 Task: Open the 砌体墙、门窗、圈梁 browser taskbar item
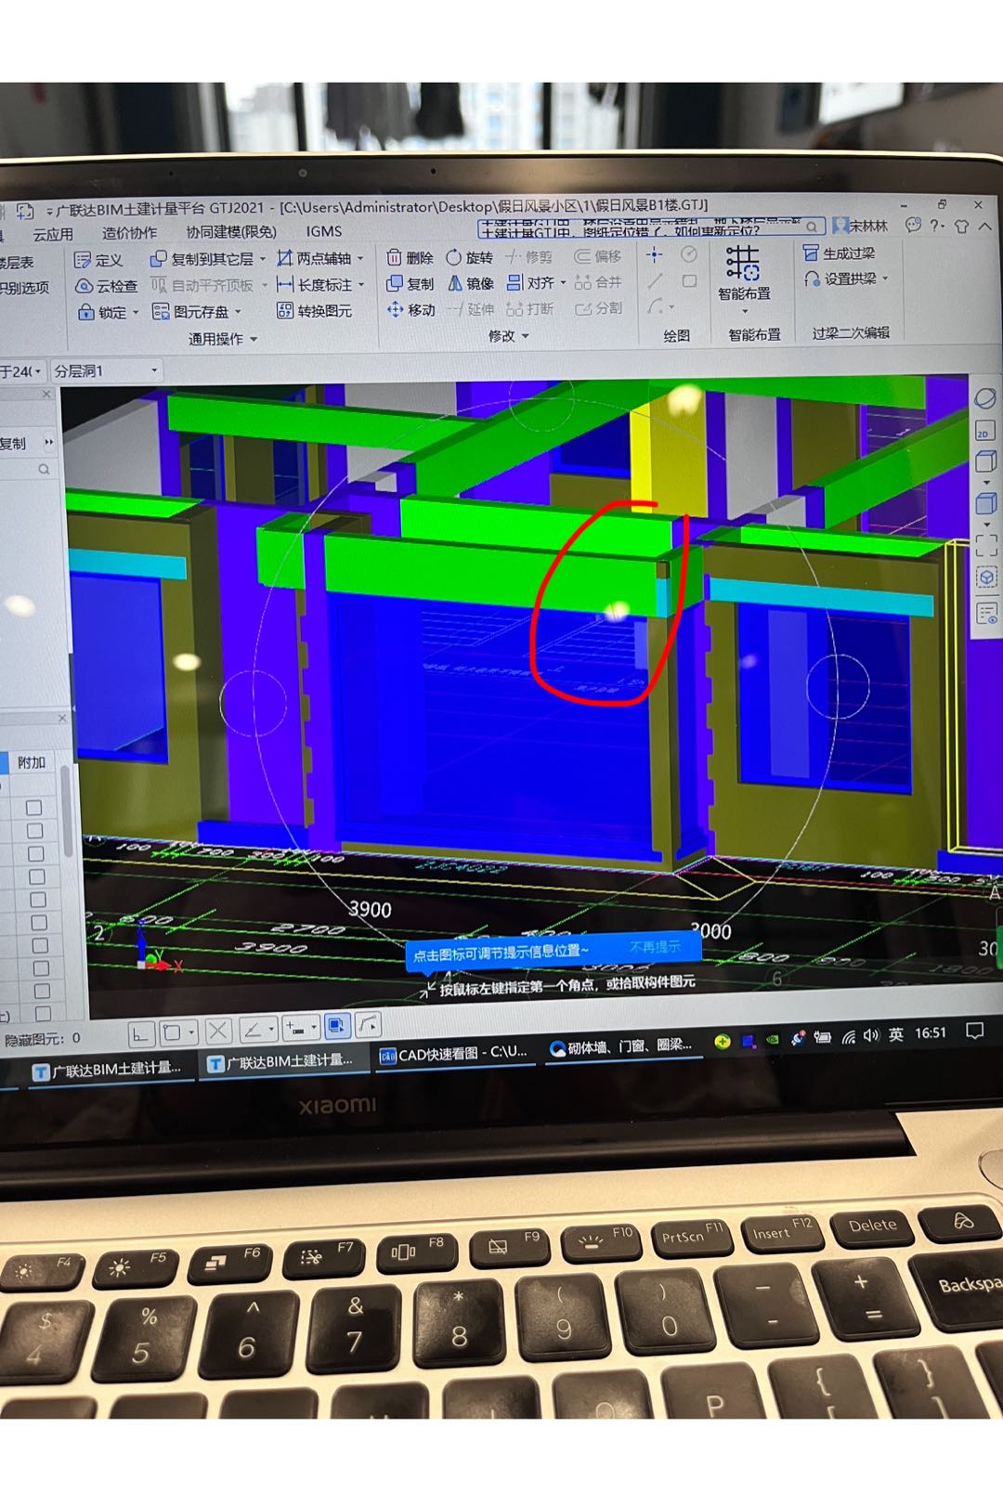(621, 1047)
